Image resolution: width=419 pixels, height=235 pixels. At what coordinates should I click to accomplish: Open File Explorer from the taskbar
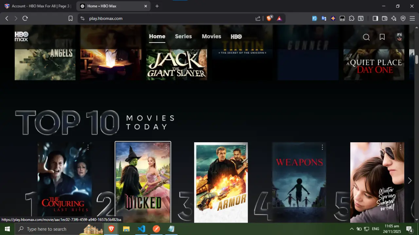click(126, 229)
